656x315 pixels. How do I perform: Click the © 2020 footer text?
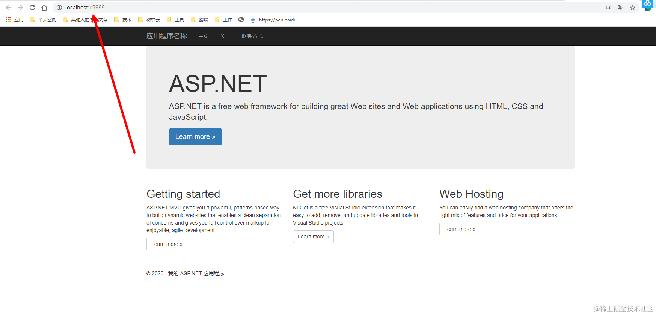pyautogui.click(x=185, y=273)
